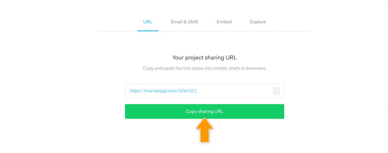Click the 'Copy and paste the link' description
The height and width of the screenshot is (153, 388).
click(204, 68)
